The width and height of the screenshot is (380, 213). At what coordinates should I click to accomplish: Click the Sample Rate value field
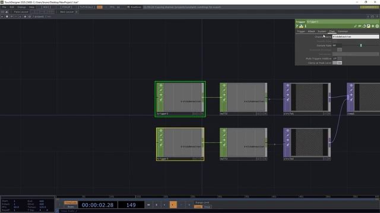(x=337, y=46)
